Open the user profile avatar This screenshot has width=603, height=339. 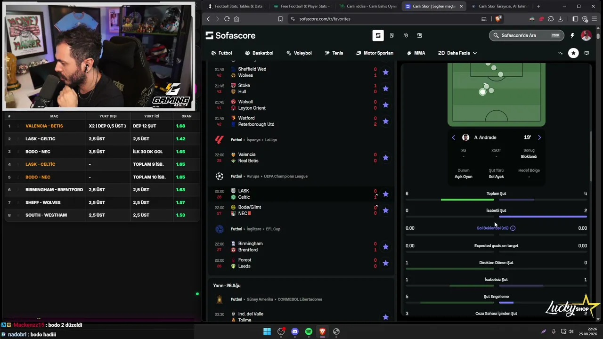[586, 35]
